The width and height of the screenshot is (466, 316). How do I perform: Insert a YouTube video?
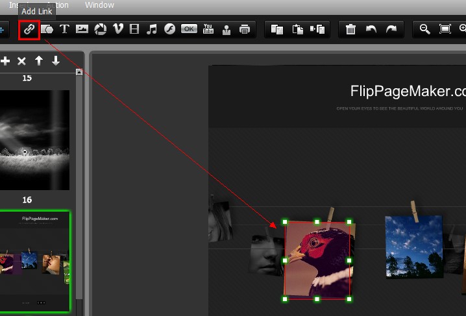tap(208, 29)
